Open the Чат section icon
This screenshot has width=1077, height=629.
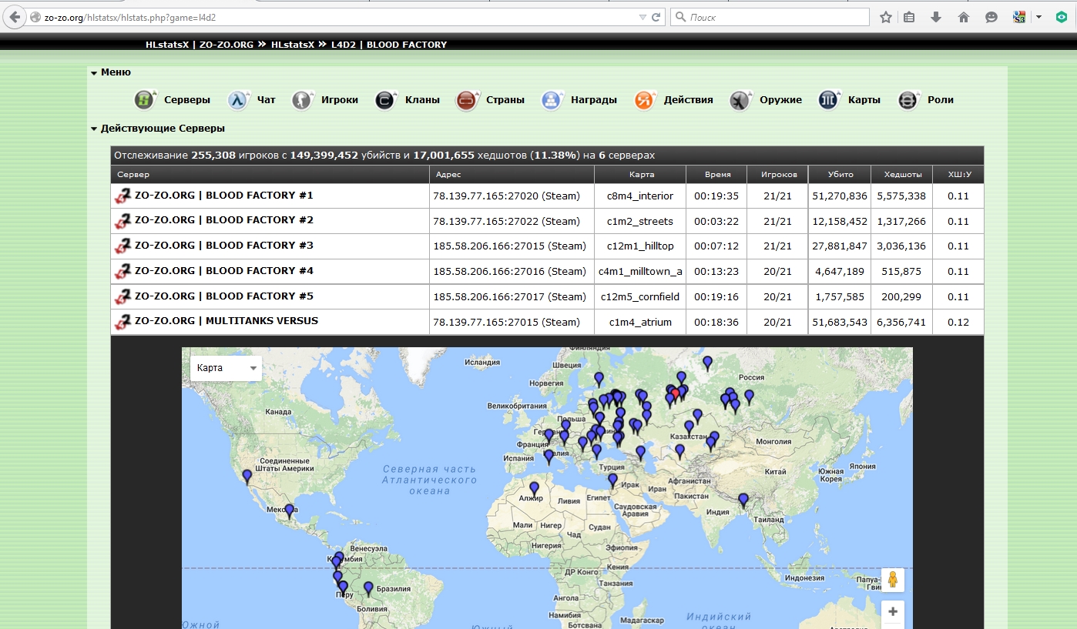click(237, 100)
